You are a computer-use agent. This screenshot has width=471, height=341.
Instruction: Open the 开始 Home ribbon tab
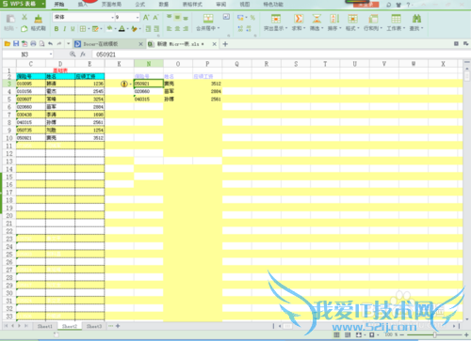tap(59, 4)
